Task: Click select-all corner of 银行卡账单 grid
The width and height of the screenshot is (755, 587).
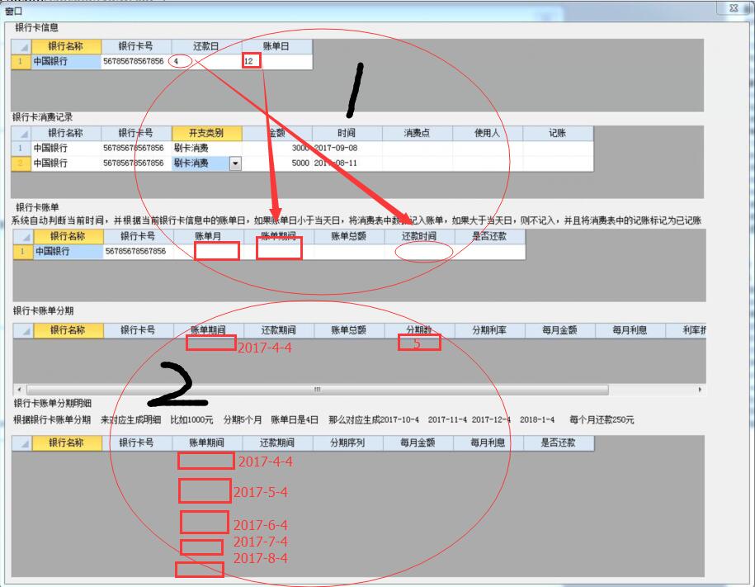Action: pyautogui.click(x=22, y=236)
